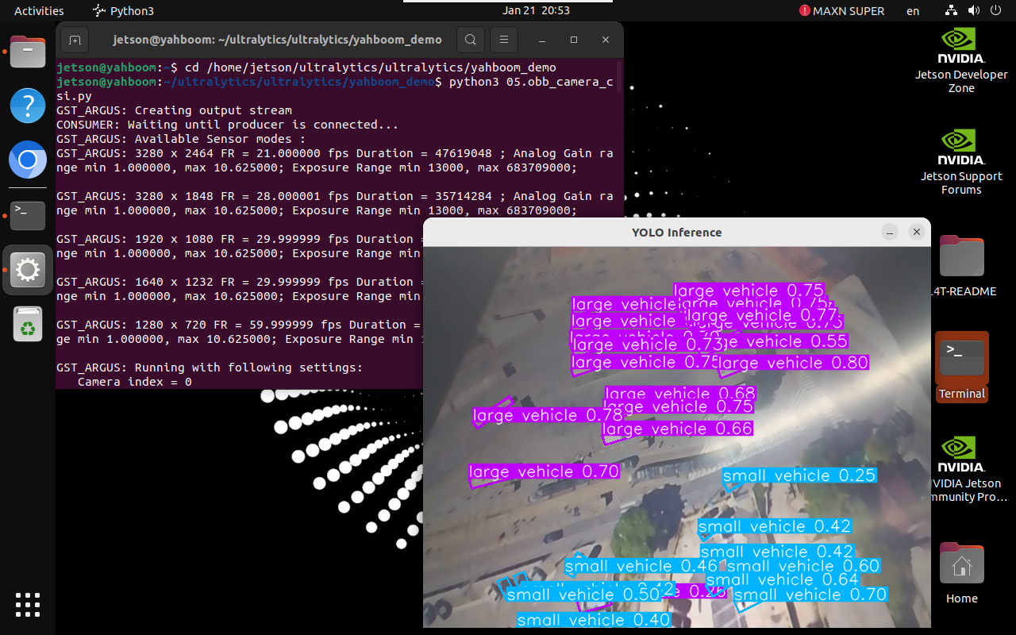The height and width of the screenshot is (635, 1016).
Task: Show Applications grid in the dock
Action: click(28, 605)
